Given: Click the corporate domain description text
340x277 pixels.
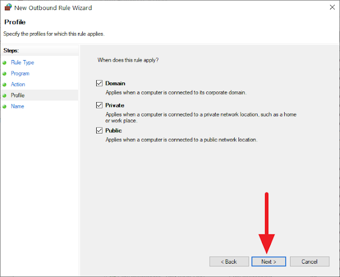Looking at the screenshot, I should pyautogui.click(x=176, y=93).
